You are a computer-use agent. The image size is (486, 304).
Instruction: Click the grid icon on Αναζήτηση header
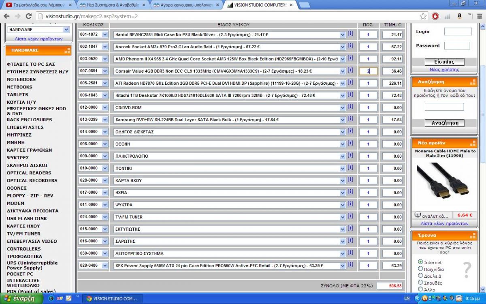click(473, 82)
